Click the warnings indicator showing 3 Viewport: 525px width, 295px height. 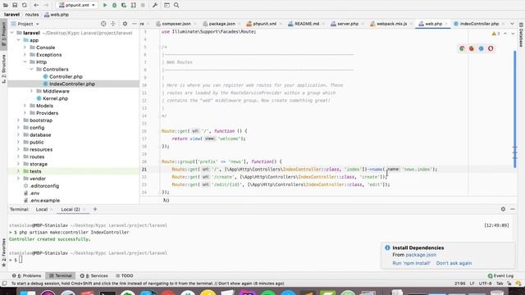coord(495,34)
